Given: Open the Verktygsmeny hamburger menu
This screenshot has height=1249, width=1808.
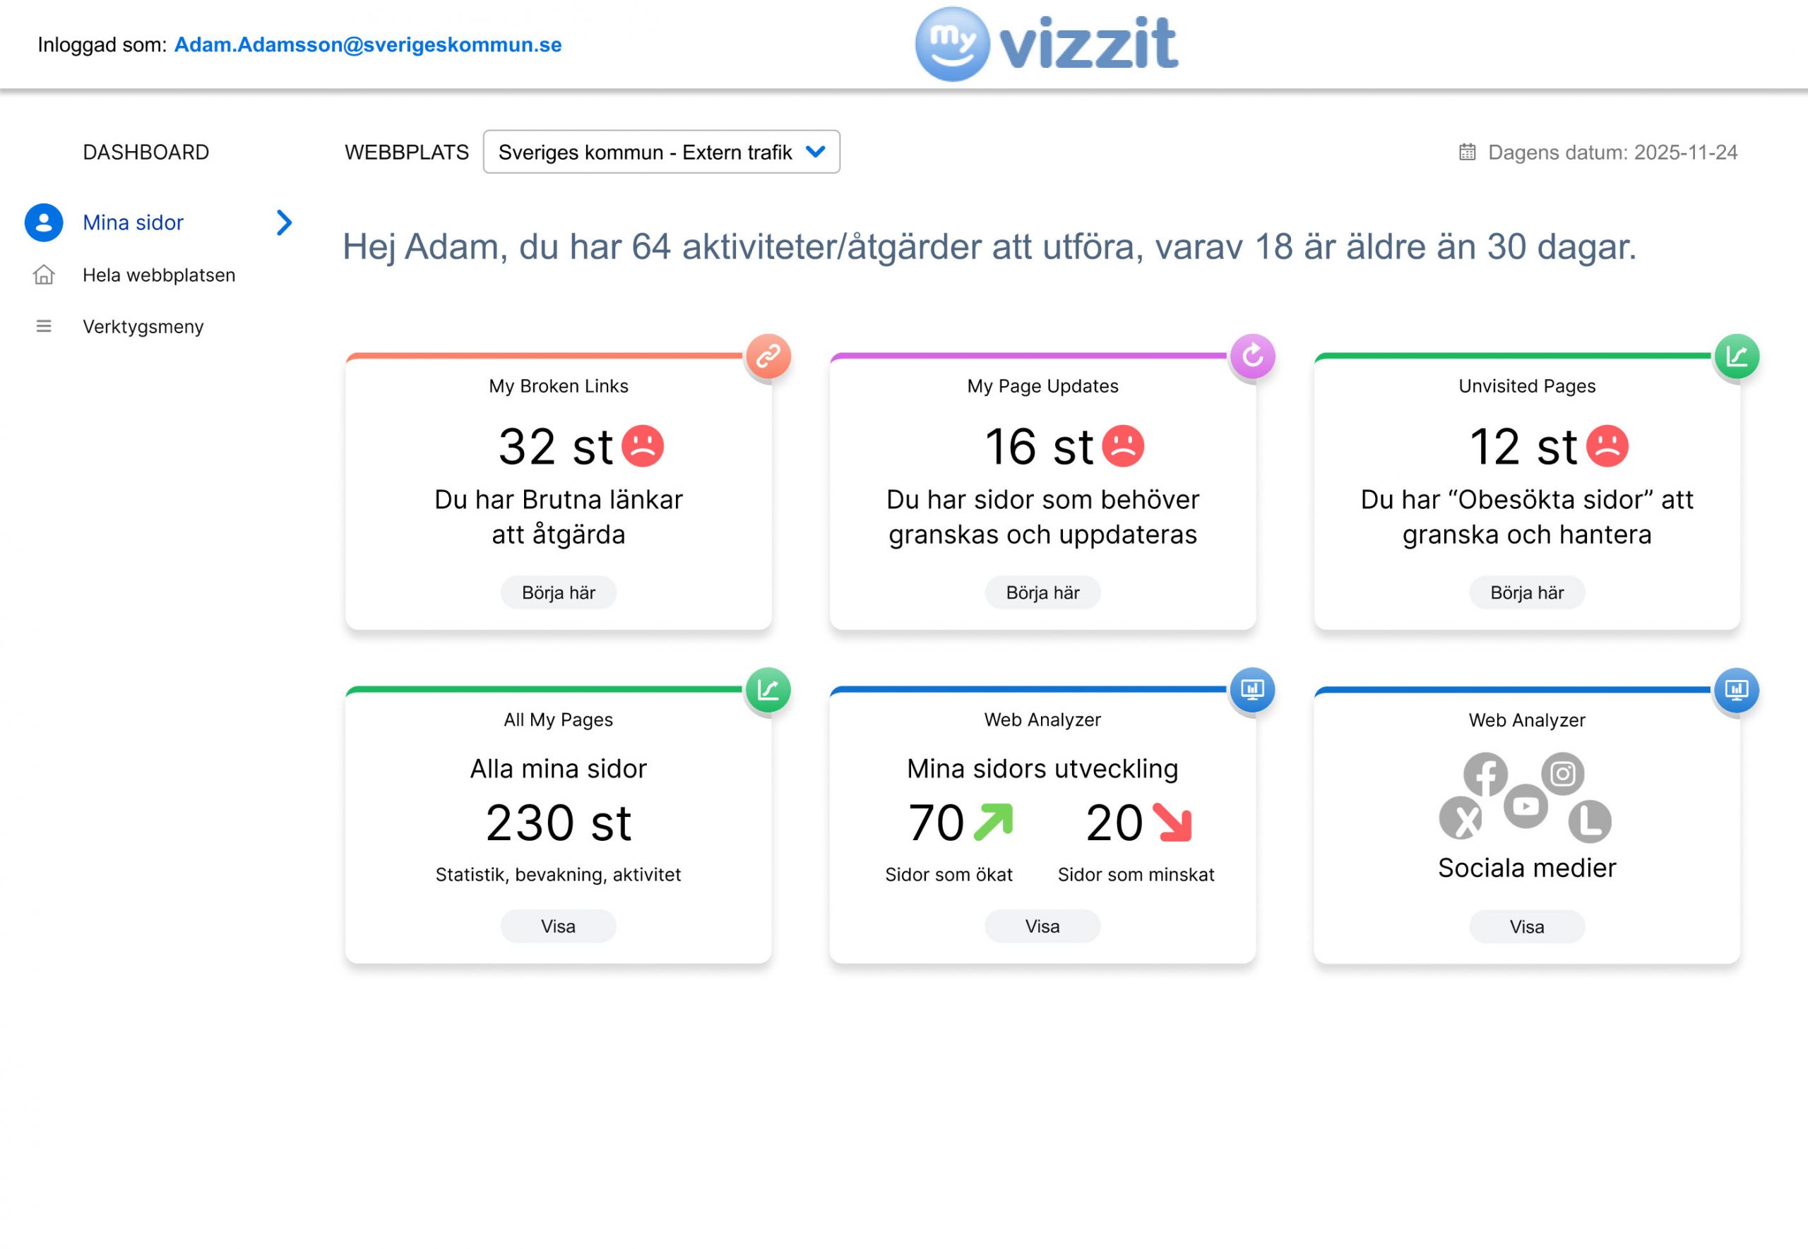Looking at the screenshot, I should (x=44, y=326).
